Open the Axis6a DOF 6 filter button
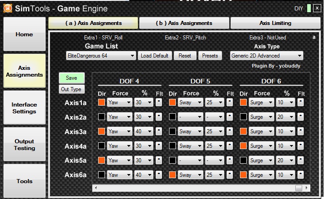 300,175
